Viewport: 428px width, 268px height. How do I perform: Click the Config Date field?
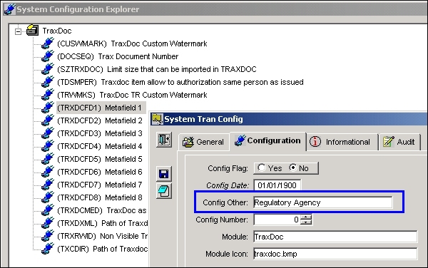coord(277,185)
